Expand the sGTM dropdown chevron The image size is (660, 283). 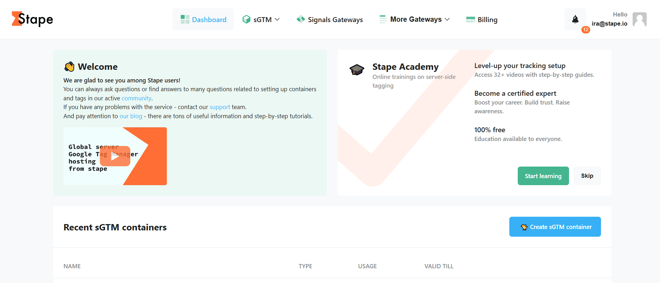point(277,19)
